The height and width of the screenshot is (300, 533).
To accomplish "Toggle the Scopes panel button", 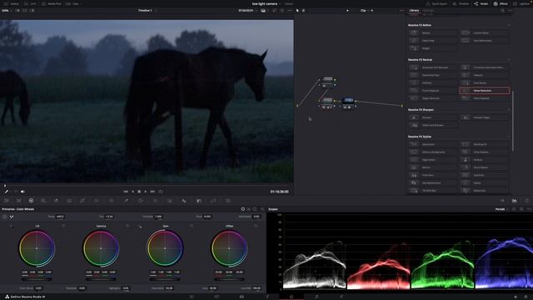I will 515,201.
